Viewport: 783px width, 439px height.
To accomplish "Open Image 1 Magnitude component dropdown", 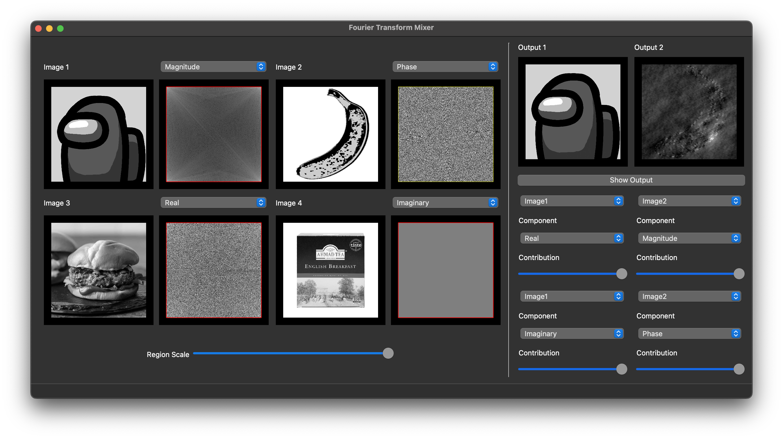I will click(213, 67).
